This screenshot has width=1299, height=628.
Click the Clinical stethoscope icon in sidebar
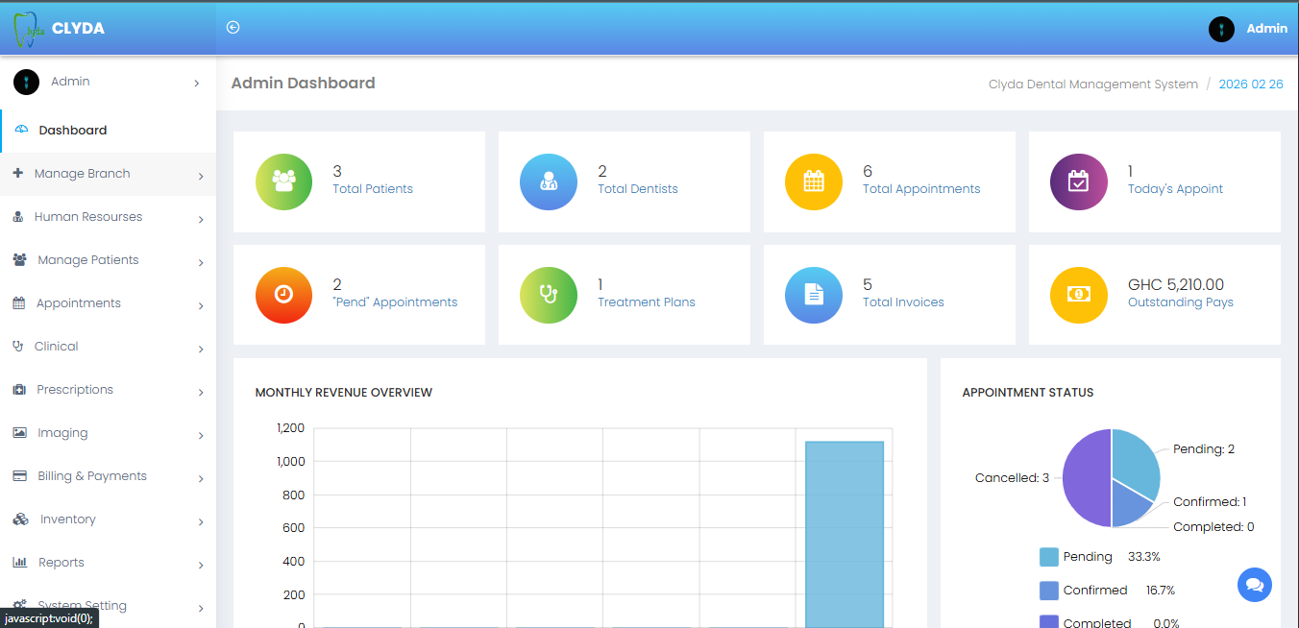pyautogui.click(x=18, y=347)
